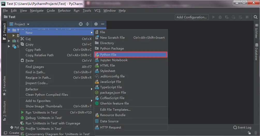Open Project panel settings gear

point(96,24)
